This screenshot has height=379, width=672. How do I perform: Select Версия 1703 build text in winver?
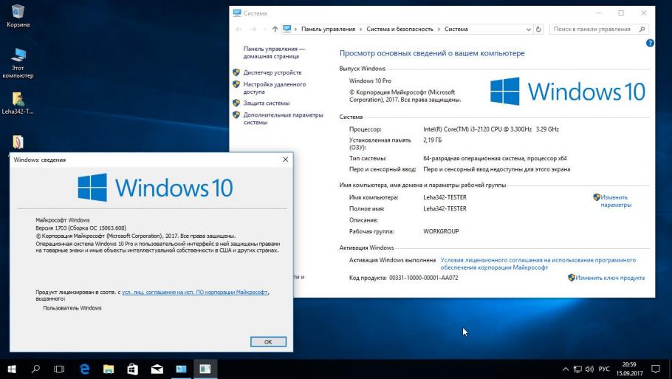pos(81,228)
